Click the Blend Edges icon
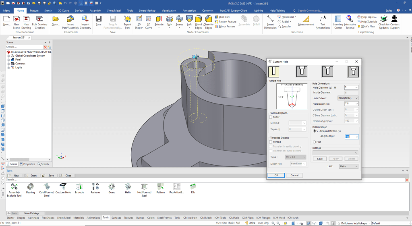The image size is (412, 226). (x=198, y=19)
